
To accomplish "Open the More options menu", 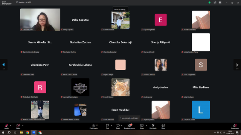I will [x=163, y=126].
